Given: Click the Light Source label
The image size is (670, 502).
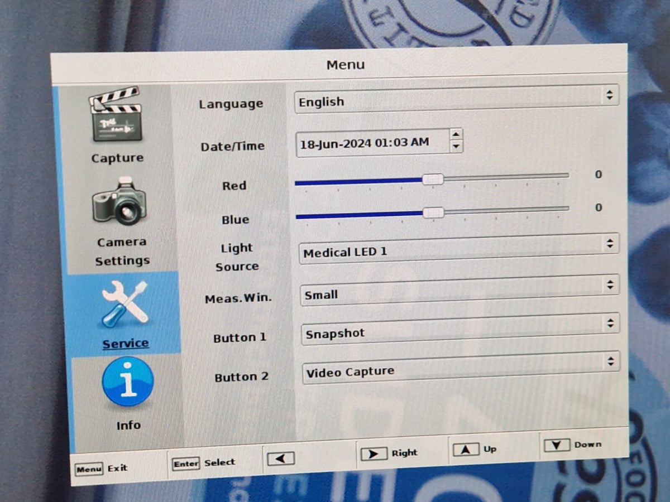Looking at the screenshot, I should tap(237, 257).
